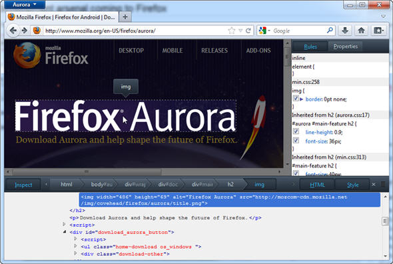393x264 pixels.
Task: Select the paragraph Download Aurora line
Action: 165,218
